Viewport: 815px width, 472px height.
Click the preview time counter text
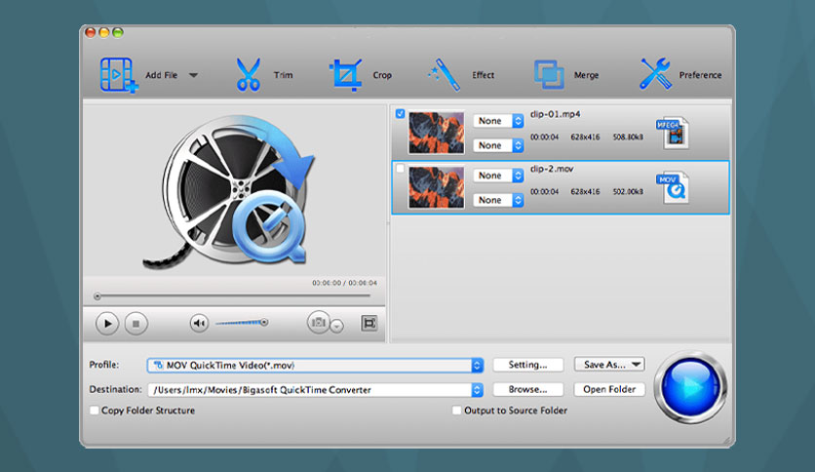[344, 283]
